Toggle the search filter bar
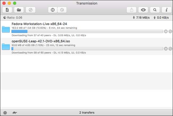The image size is (173, 116). tap(155, 10)
